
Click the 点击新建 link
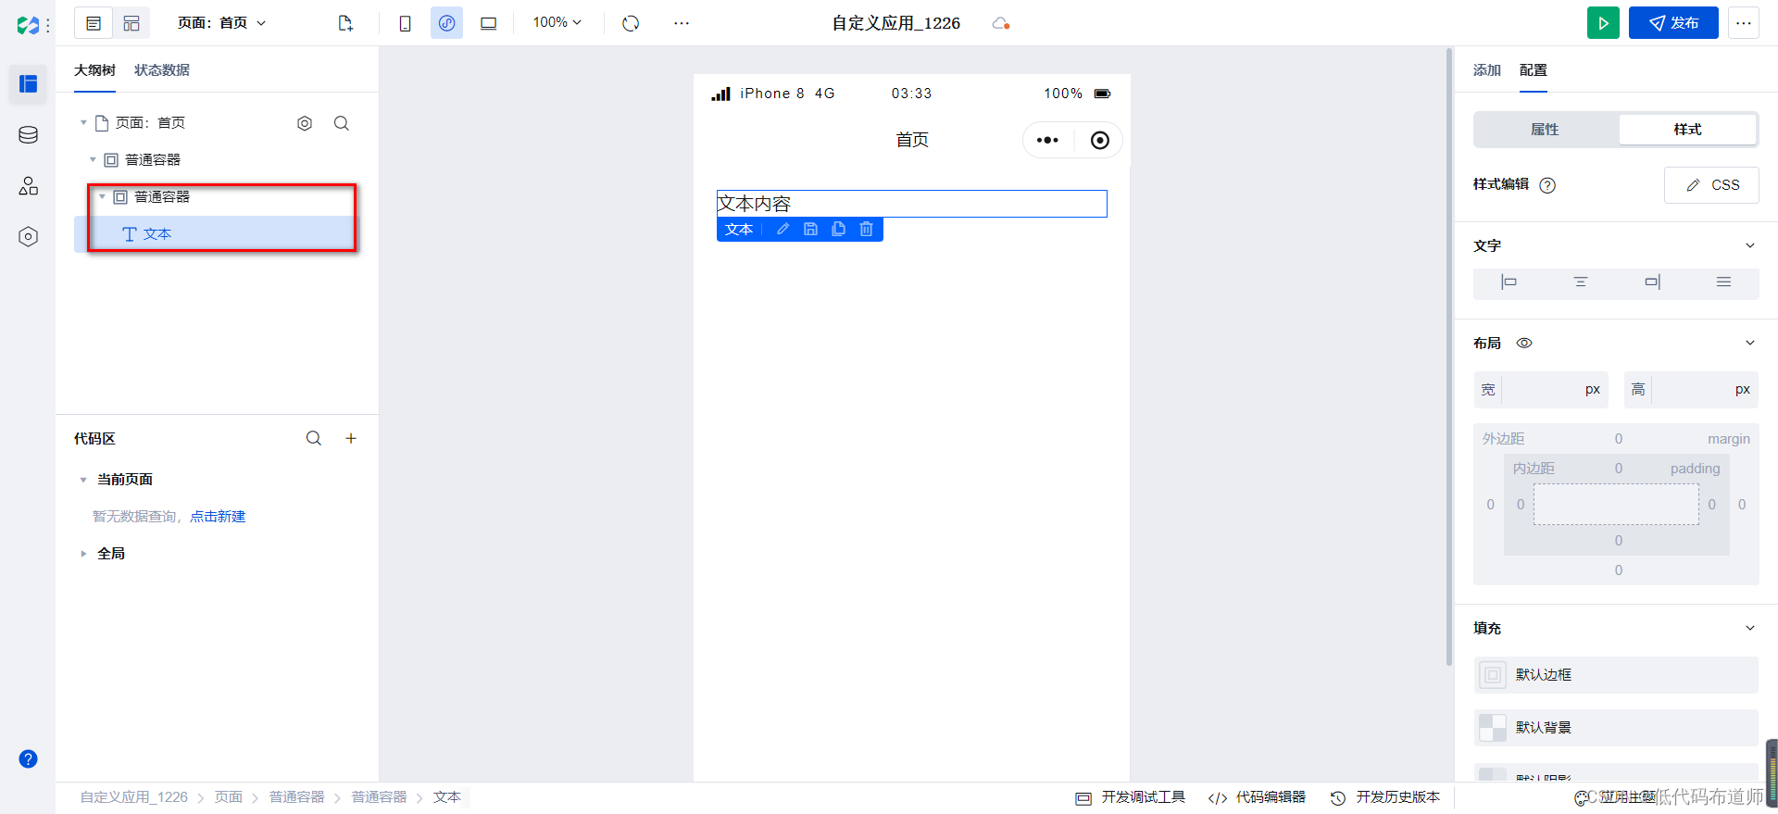[218, 517]
